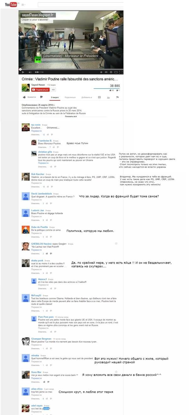Click in the YouTube search field
Viewport: 189px width, 415px height.
81,5
